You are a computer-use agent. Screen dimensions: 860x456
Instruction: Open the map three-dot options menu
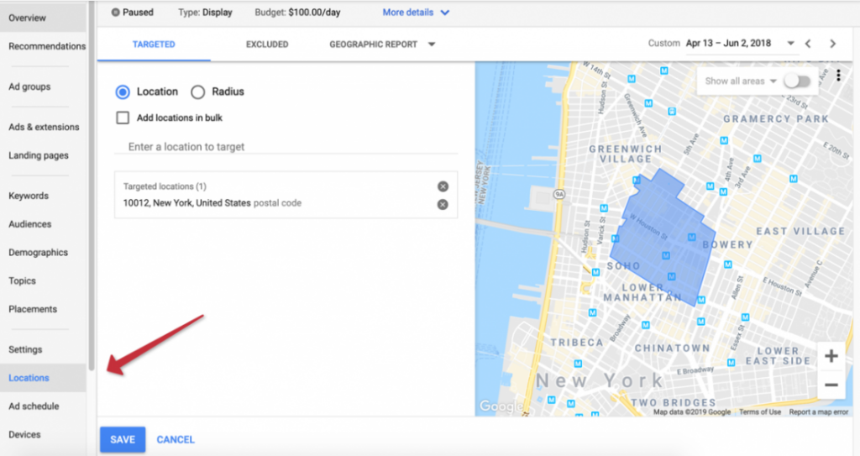[838, 76]
